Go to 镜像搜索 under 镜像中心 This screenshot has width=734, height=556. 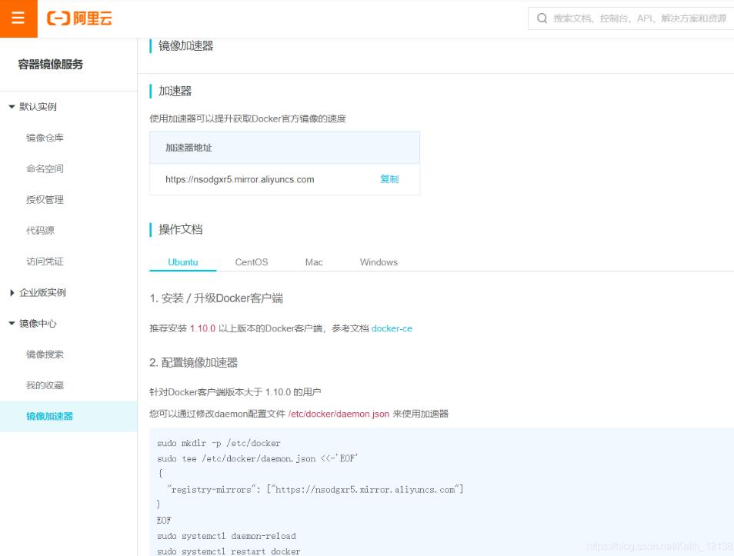[45, 354]
